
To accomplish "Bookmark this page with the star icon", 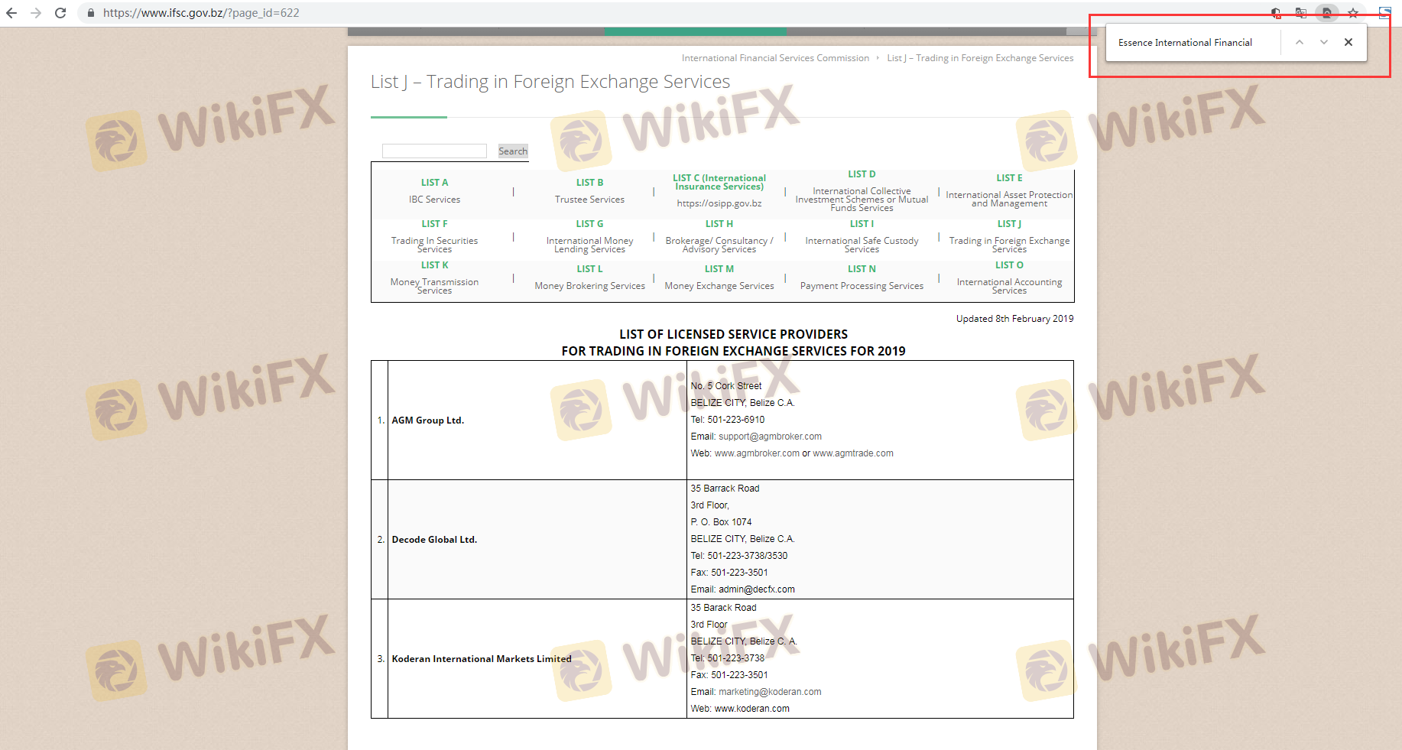I will (1353, 13).
